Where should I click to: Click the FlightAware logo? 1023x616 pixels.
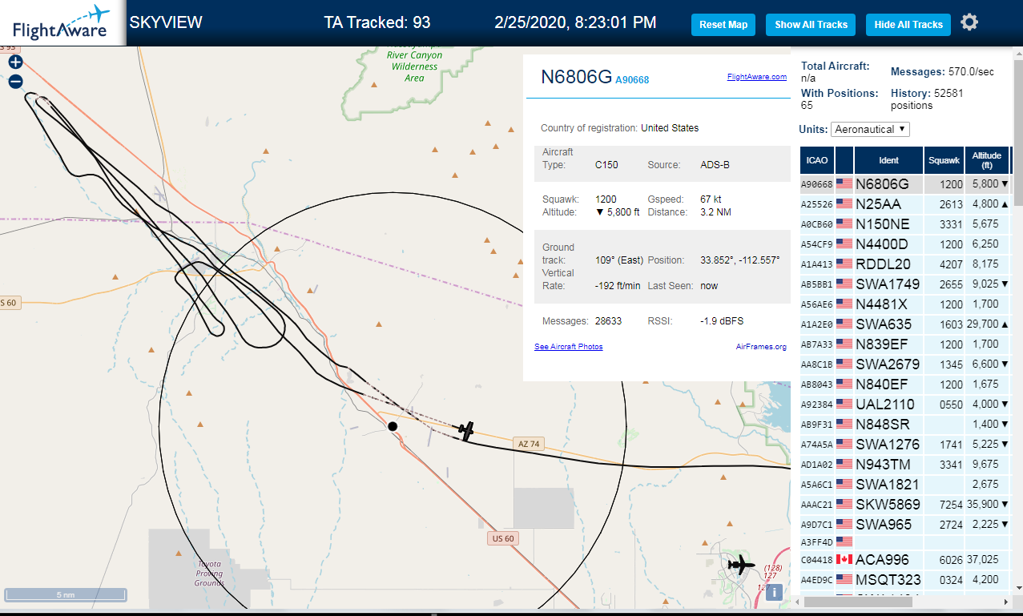point(62,22)
